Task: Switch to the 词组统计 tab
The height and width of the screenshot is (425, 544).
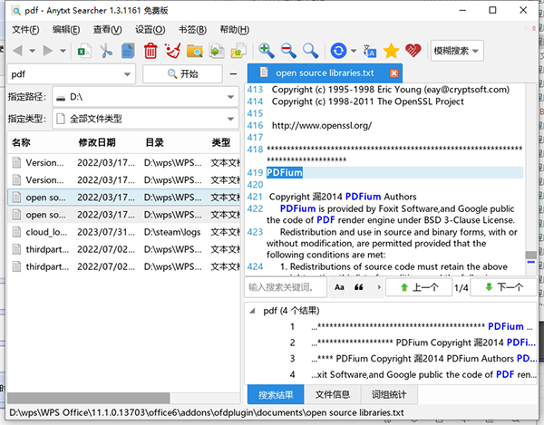Action: tap(389, 394)
